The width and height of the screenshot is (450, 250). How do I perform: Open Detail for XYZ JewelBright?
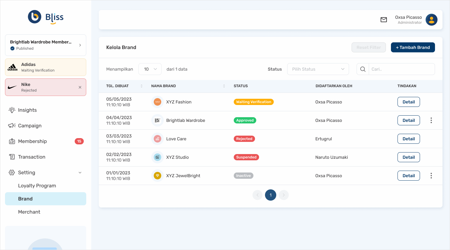(x=409, y=176)
